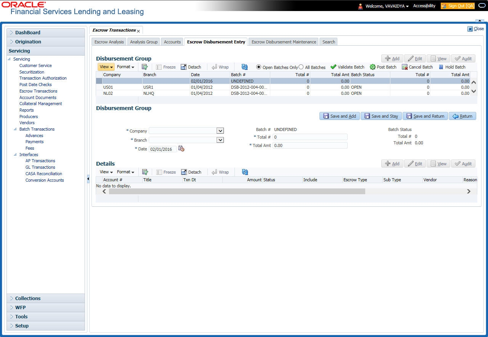
Task: Select All Batches radio button
Action: pyautogui.click(x=301, y=67)
